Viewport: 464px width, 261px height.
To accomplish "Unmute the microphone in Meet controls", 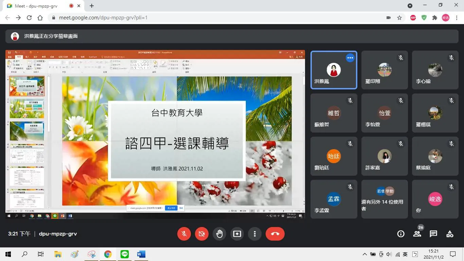I will tap(184, 234).
